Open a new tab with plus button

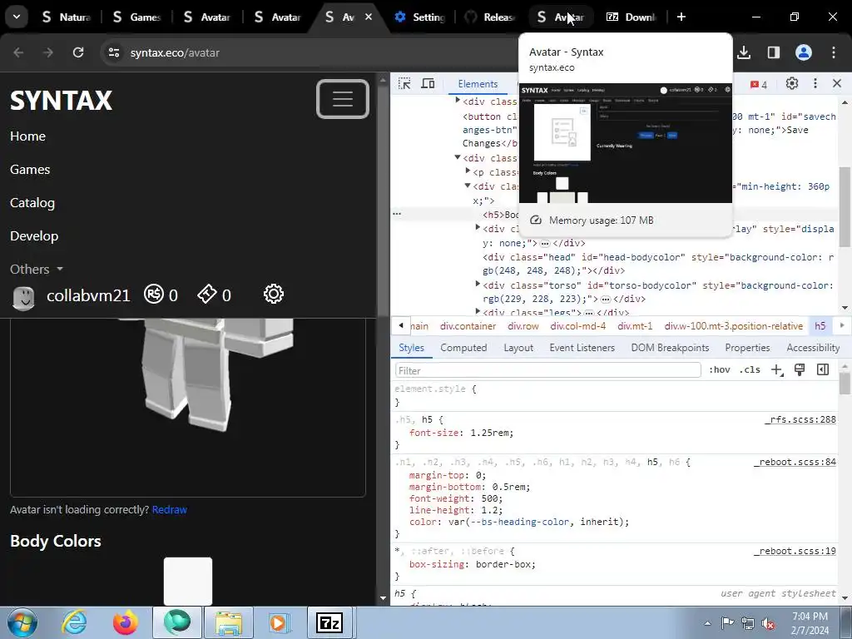coord(681,17)
